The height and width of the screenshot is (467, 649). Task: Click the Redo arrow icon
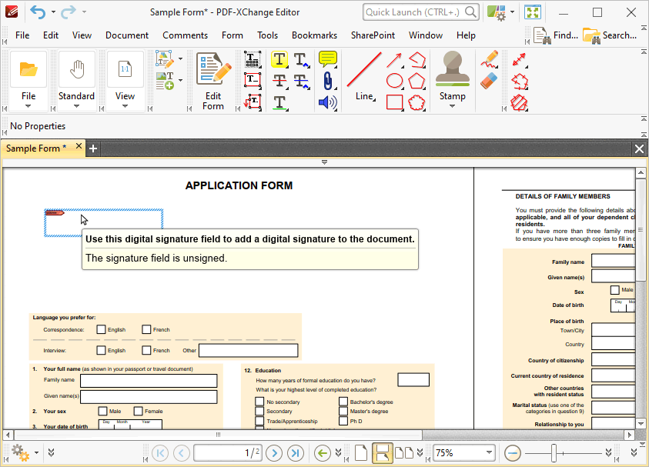tap(69, 12)
